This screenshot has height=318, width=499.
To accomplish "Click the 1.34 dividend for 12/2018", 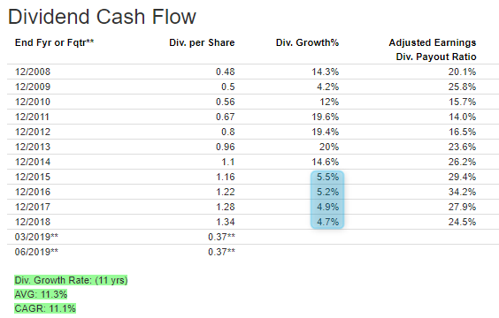I will pos(226,222).
